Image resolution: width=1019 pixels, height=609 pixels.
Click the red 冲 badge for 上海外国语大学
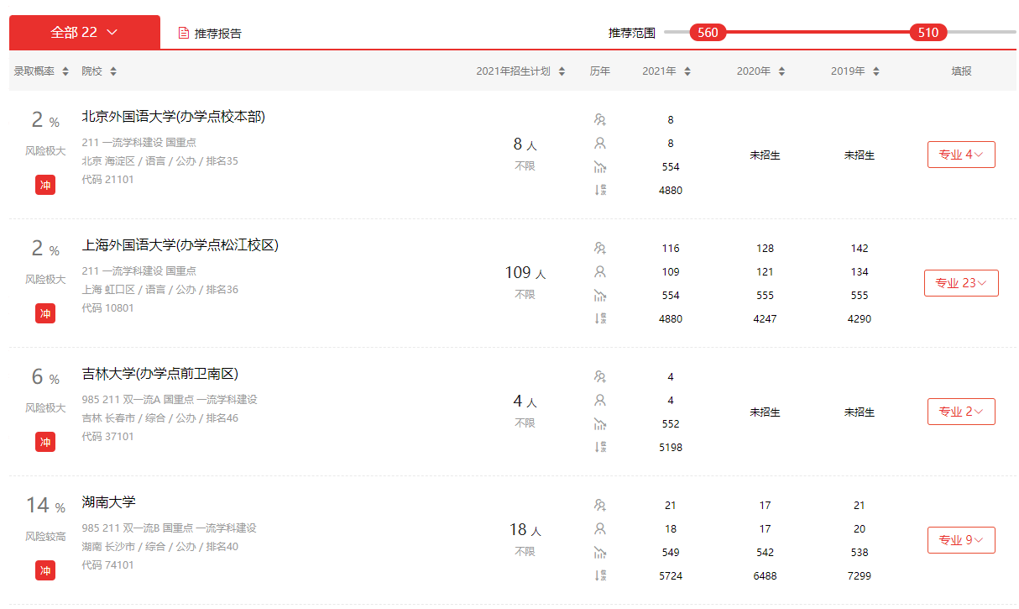(45, 313)
